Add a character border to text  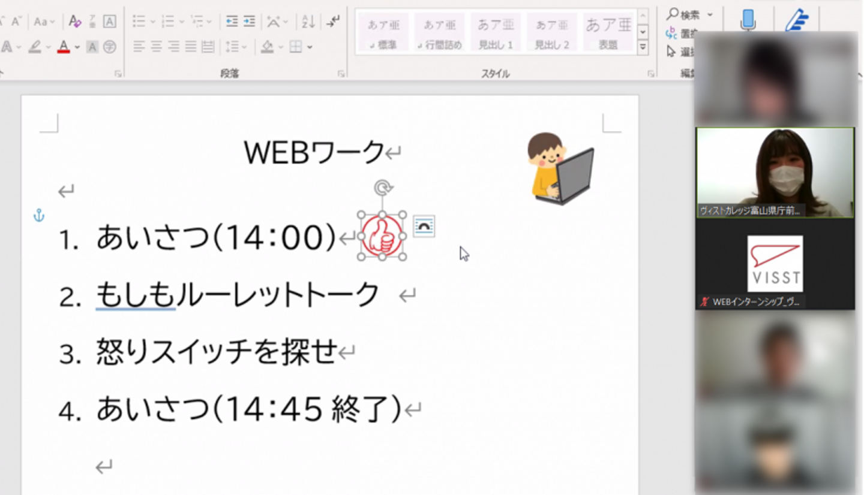pyautogui.click(x=109, y=22)
